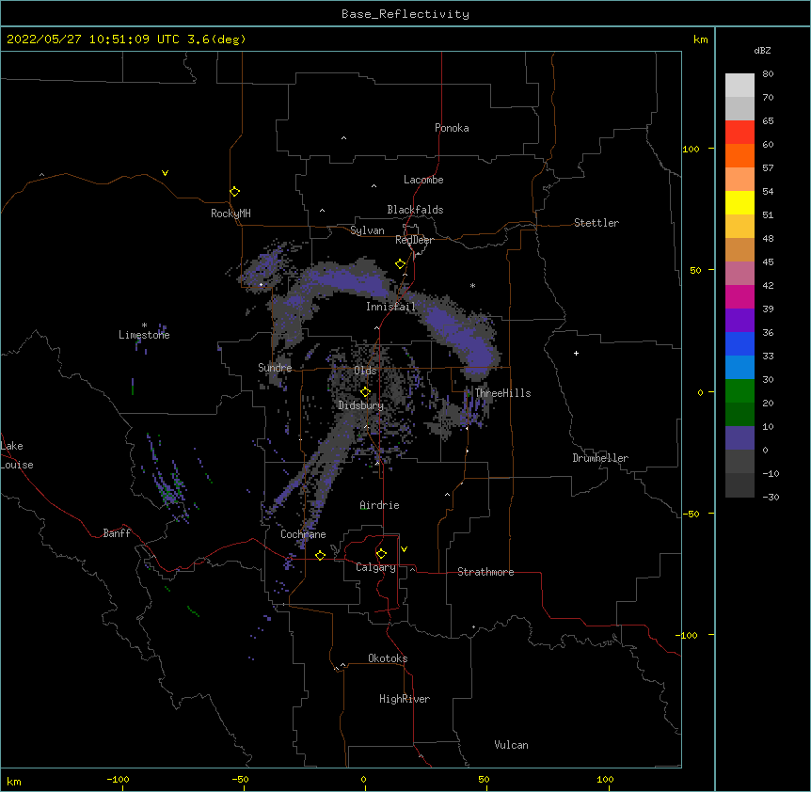The height and width of the screenshot is (792, 811).
Task: Choose the indigo swatch between 10 and 0
Action: [739, 438]
